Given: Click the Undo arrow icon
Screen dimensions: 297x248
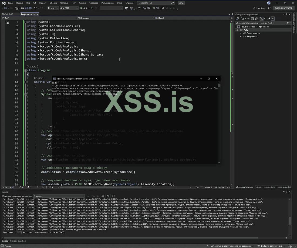Looking at the screenshot, I should pos(35,8).
